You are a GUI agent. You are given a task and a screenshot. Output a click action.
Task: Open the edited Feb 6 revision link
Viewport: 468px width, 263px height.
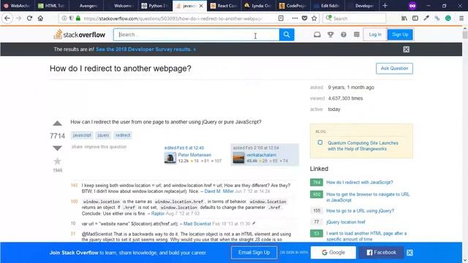[184, 148]
